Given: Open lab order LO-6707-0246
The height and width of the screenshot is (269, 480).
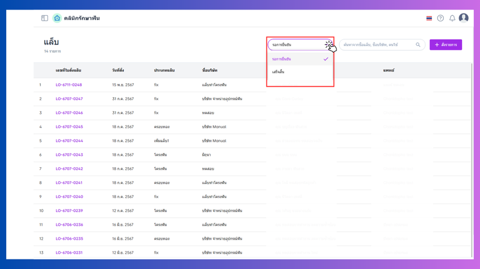Looking at the screenshot, I should (69, 113).
